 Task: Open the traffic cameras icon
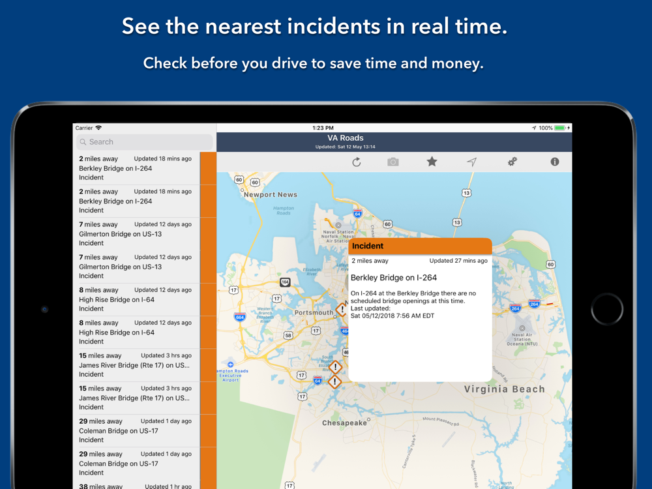(393, 162)
